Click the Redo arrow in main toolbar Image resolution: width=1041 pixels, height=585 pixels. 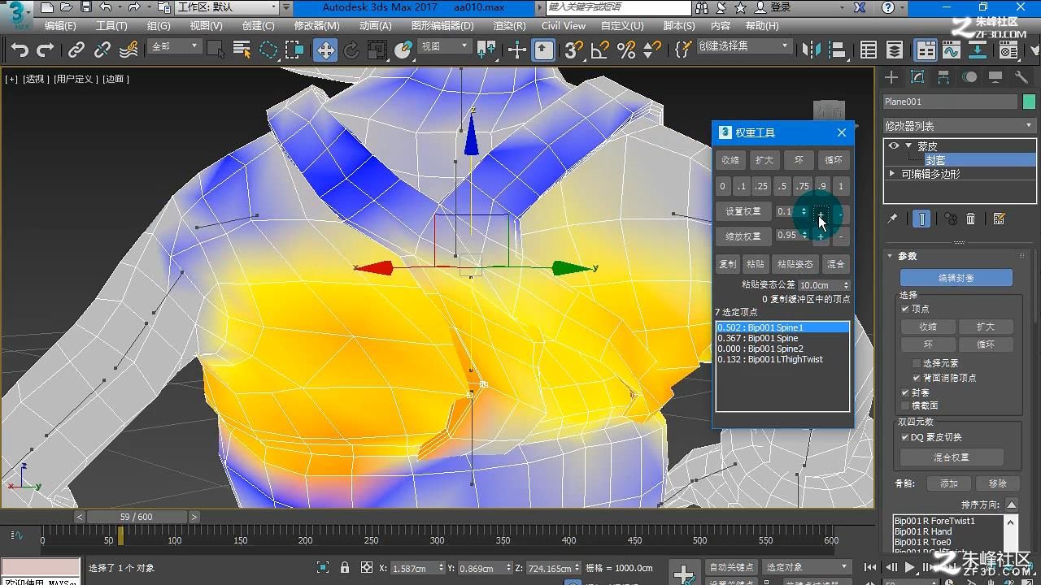coord(46,50)
